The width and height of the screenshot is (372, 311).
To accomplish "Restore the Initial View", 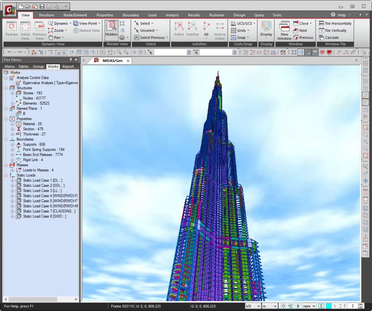I will 25,30.
